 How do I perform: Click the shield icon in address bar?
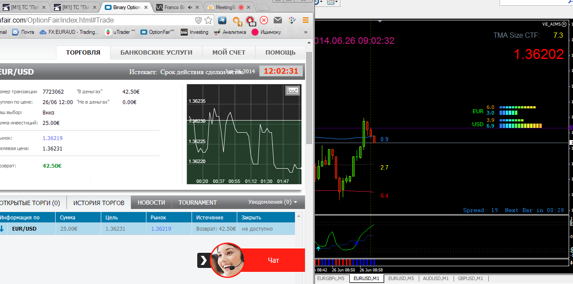coord(199,20)
